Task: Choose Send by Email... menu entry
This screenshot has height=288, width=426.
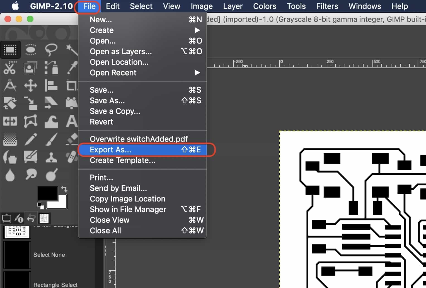Action: pyautogui.click(x=142, y=188)
